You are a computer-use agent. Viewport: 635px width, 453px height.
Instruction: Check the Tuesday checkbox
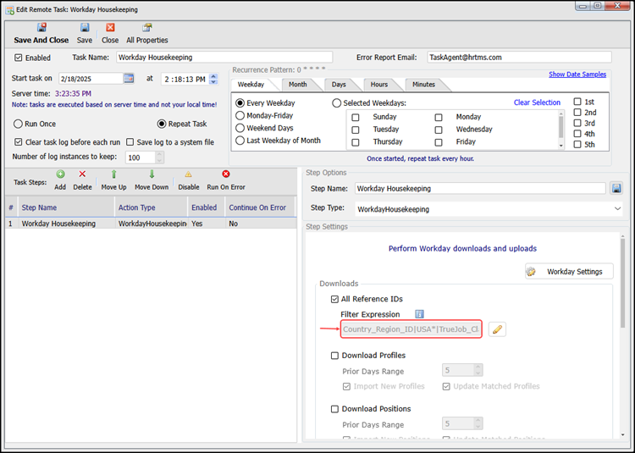pyautogui.click(x=356, y=130)
